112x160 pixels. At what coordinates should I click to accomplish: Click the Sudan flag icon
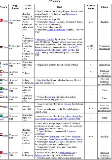coord(1,96)
